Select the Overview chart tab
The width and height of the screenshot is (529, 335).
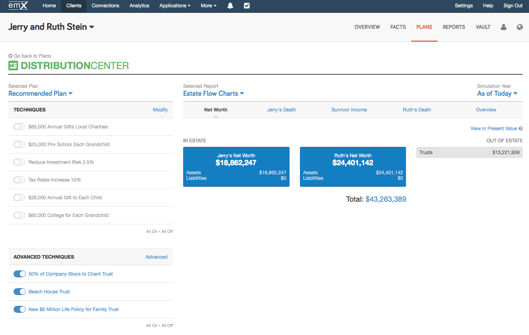486,110
